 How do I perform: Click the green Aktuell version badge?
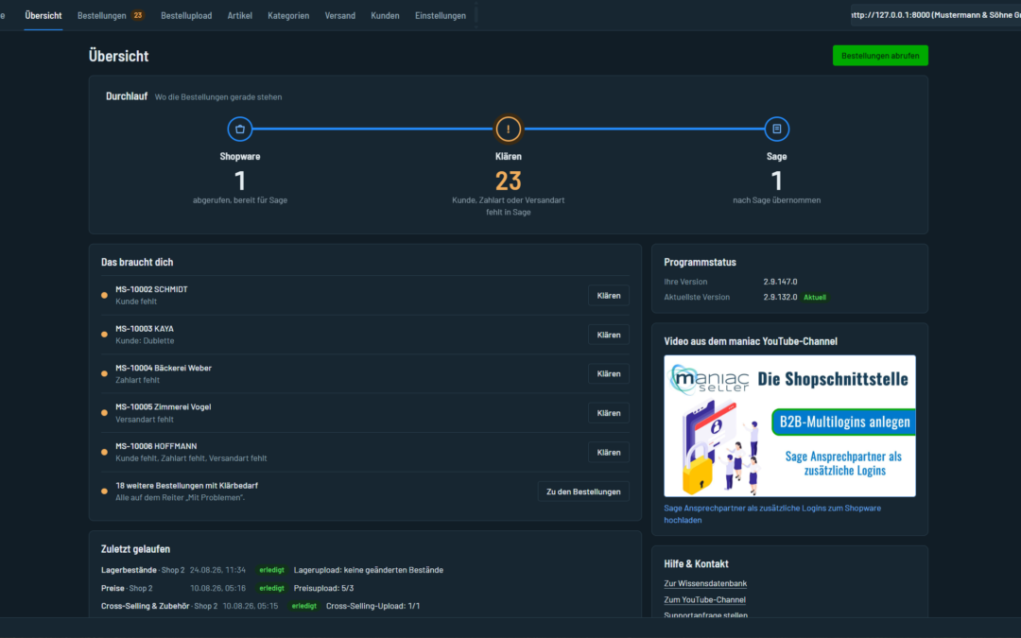coord(815,297)
